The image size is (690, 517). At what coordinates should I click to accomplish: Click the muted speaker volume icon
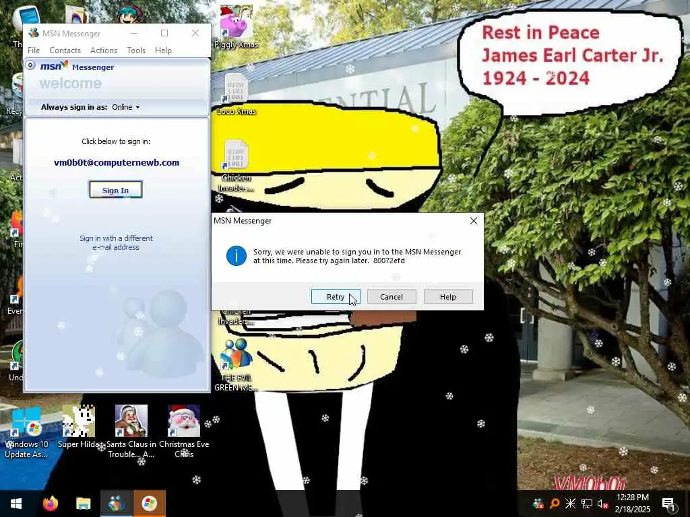602,504
